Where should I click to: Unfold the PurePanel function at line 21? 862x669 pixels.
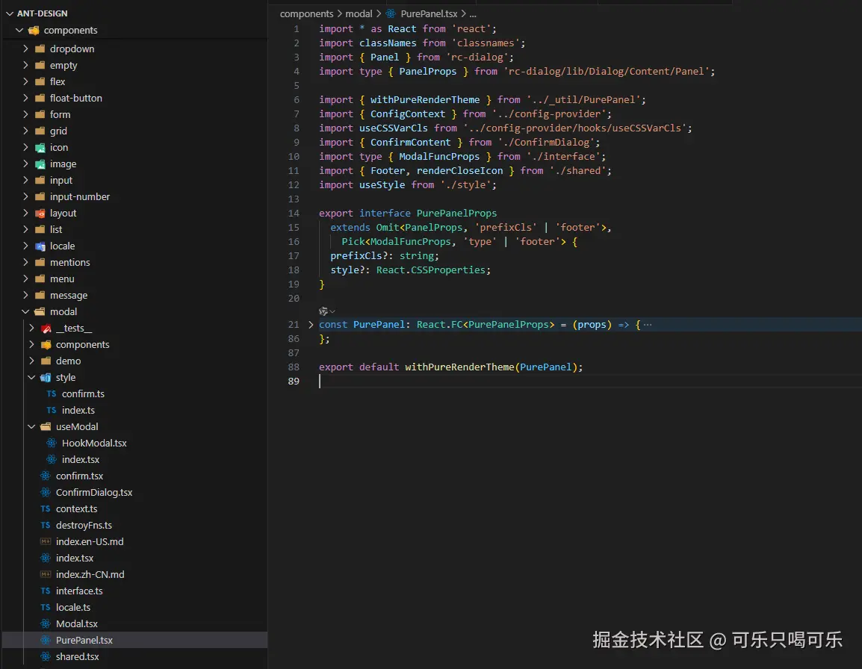pos(311,324)
